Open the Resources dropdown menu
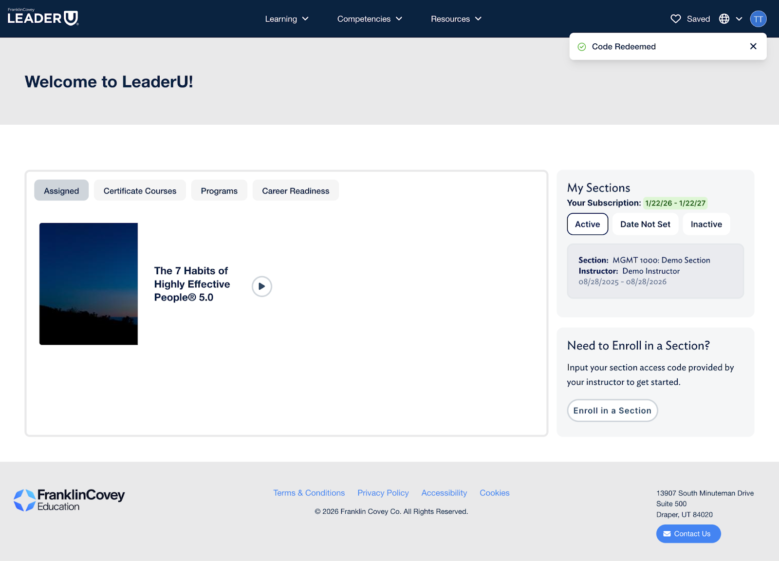Screen dimensions: 779x561 click(x=456, y=19)
